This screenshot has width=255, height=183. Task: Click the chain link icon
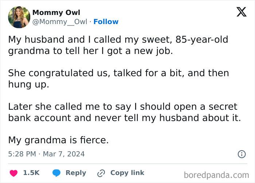[x=101, y=173]
